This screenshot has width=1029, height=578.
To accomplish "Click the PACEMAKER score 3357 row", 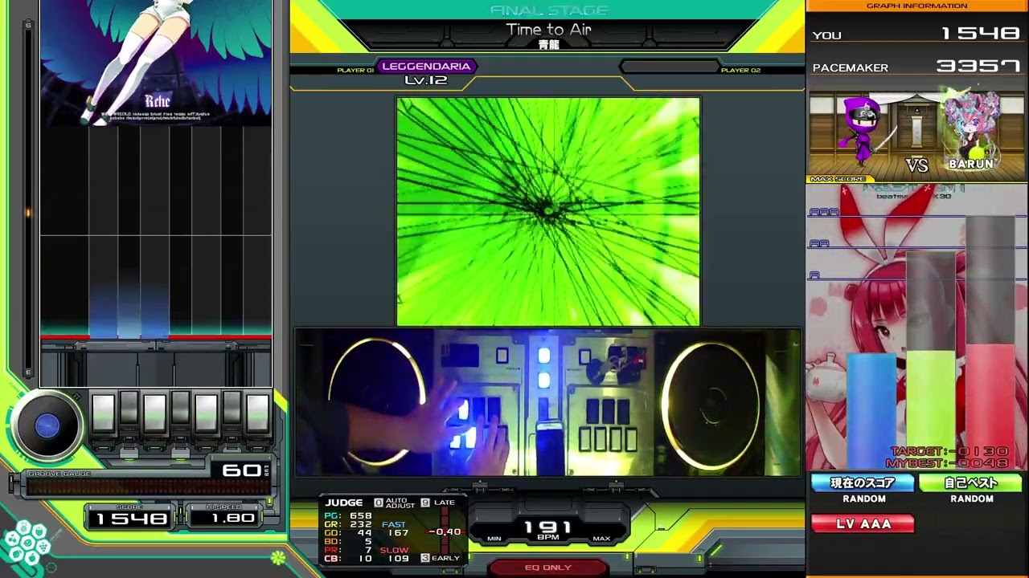I will [916, 67].
